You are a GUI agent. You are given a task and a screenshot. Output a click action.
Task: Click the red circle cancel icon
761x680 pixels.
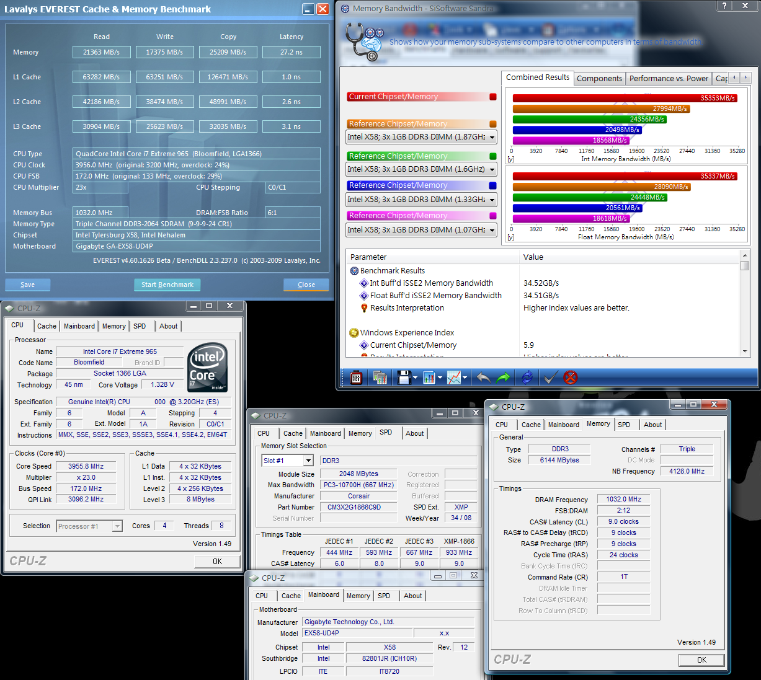coord(571,377)
